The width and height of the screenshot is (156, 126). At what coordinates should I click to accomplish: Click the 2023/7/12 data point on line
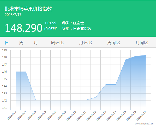[96, 97]
